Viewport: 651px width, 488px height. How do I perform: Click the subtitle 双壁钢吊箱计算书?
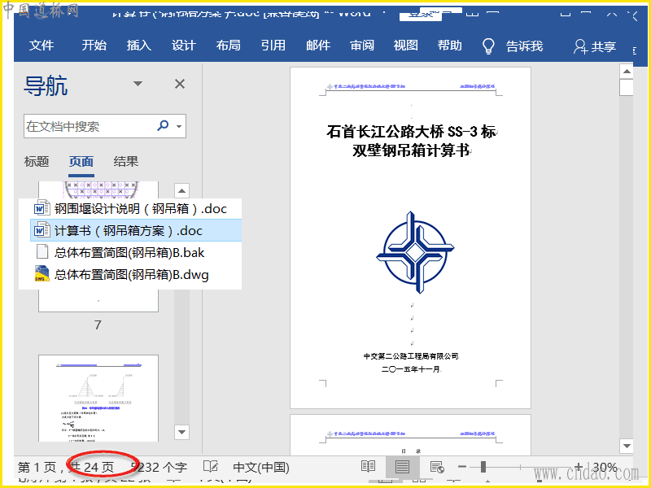(x=411, y=150)
